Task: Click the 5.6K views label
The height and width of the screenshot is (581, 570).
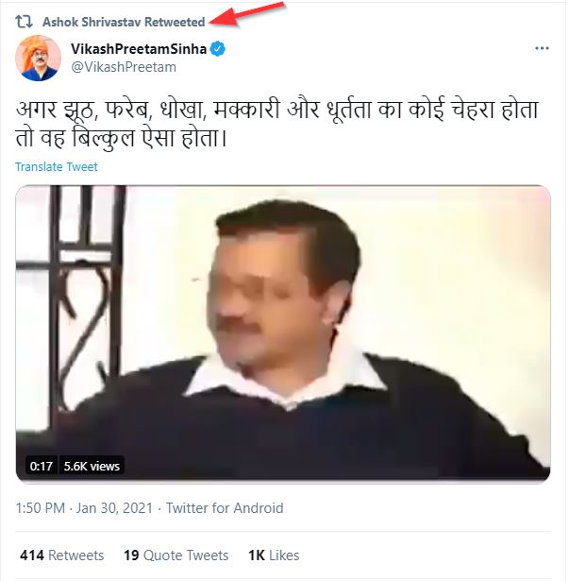Action: pos(92,466)
